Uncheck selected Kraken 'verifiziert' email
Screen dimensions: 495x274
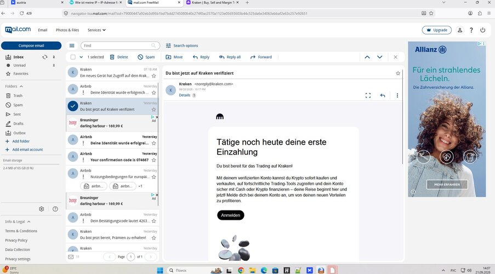point(72,106)
